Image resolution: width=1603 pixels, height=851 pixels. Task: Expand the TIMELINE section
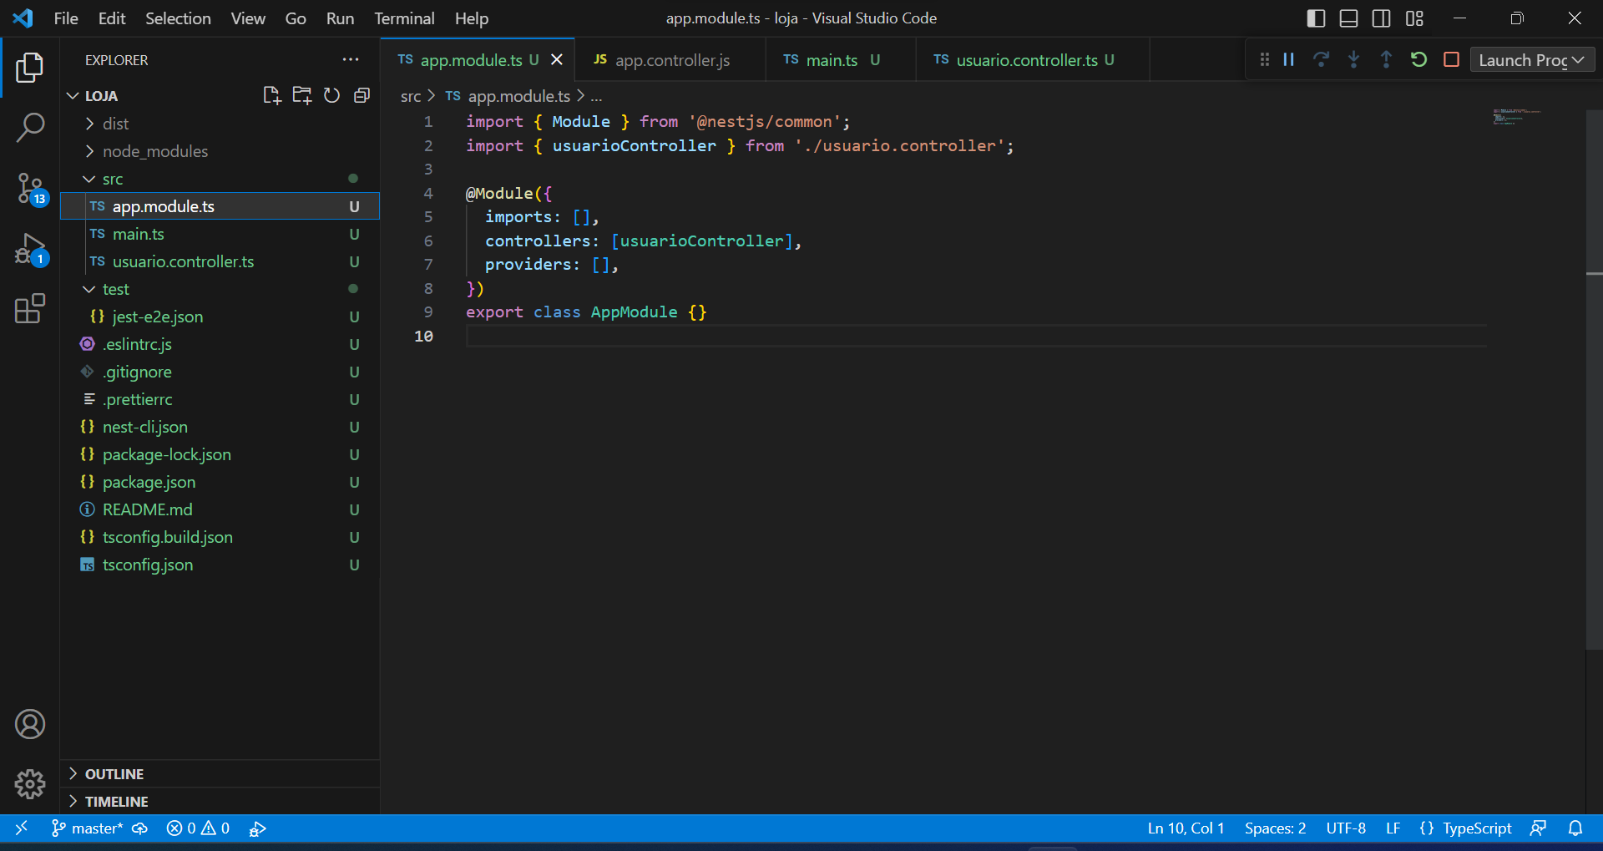(220, 802)
